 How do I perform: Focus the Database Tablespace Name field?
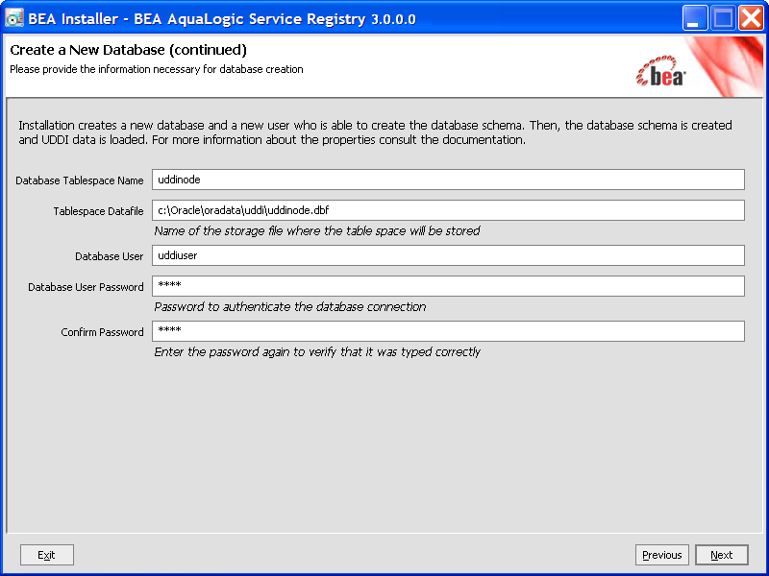448,180
